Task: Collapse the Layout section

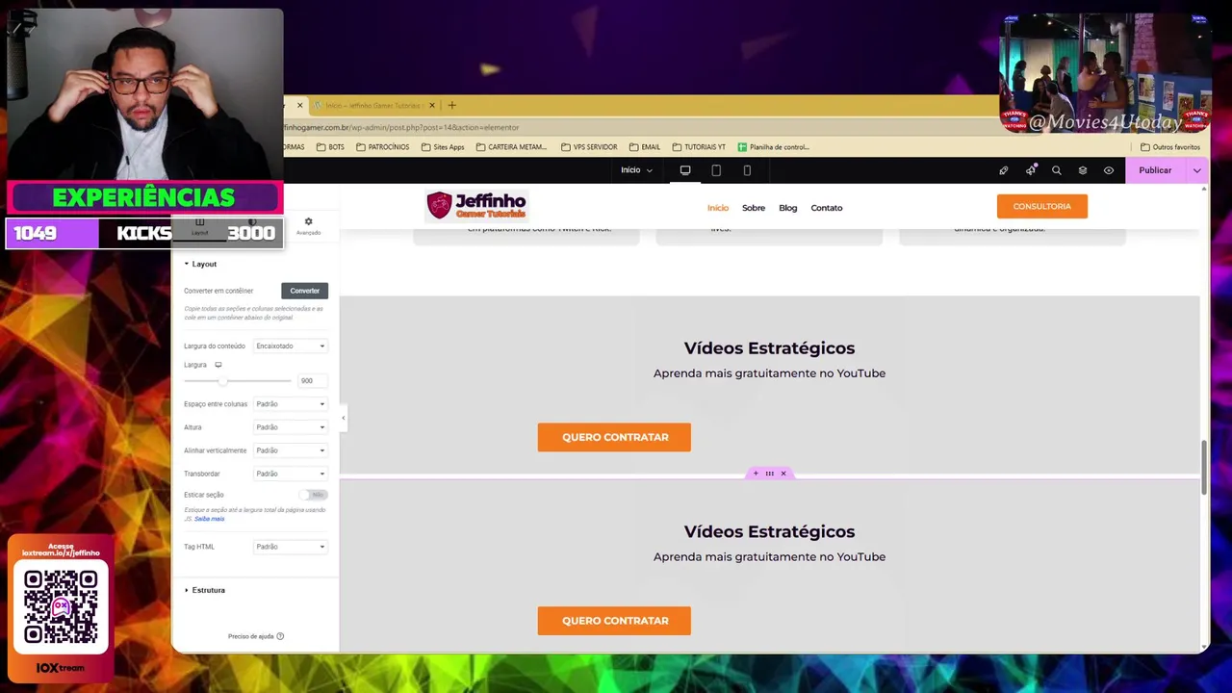Action: pos(200,264)
